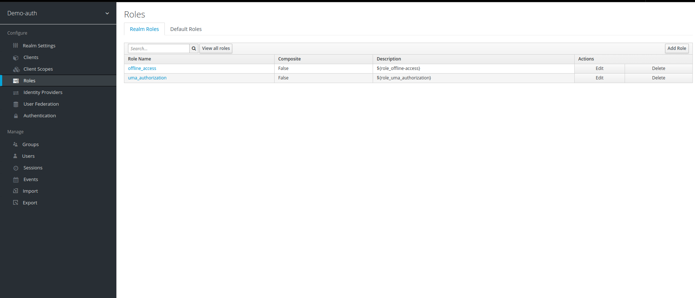
Task: Click the User Federation database icon
Action: pyautogui.click(x=16, y=104)
